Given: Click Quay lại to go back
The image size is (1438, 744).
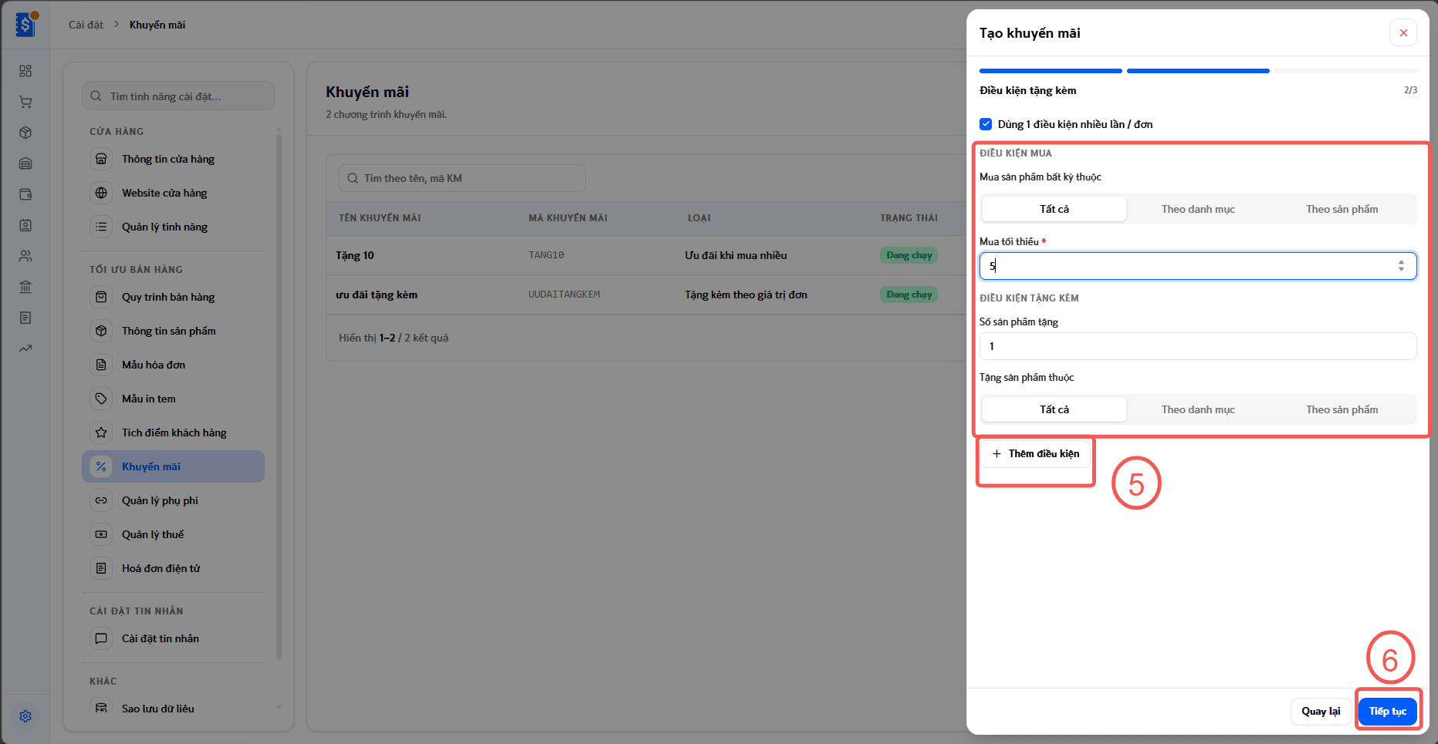Looking at the screenshot, I should (1321, 711).
